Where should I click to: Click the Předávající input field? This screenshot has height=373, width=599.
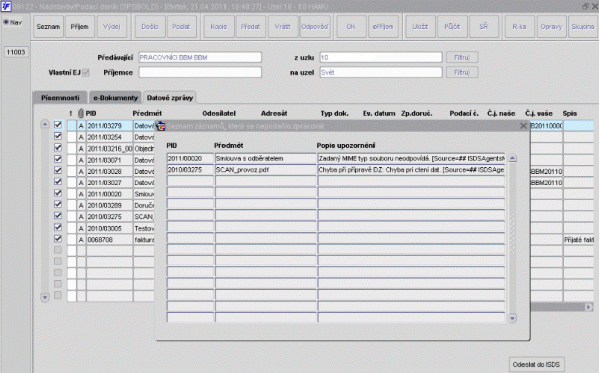[200, 57]
